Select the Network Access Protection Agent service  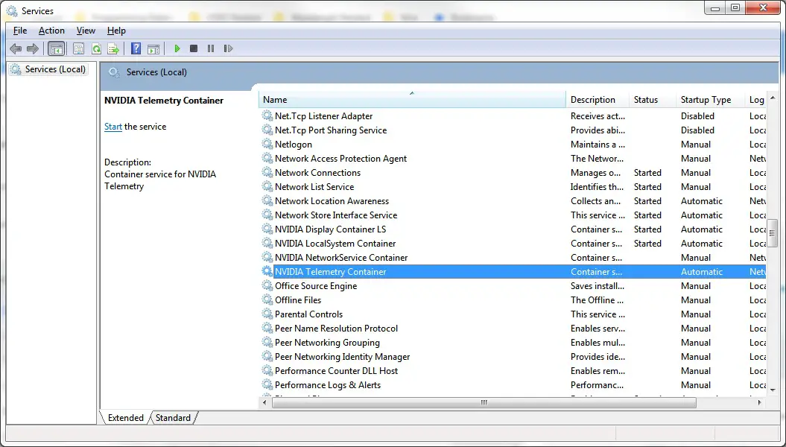(341, 159)
